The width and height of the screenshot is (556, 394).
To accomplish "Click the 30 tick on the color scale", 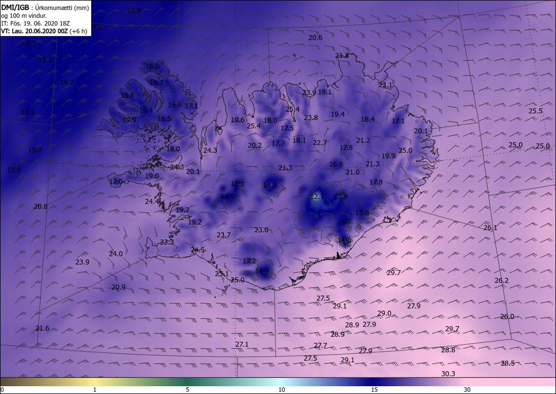I will point(468,390).
